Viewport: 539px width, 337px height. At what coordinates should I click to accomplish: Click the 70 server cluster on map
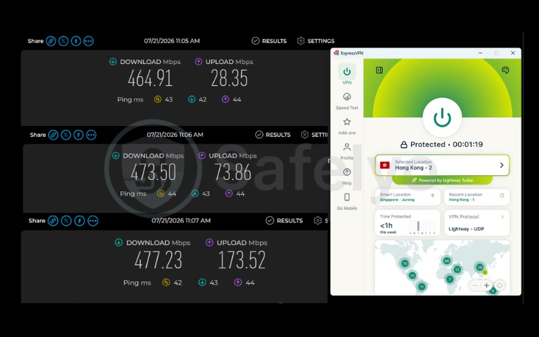[x=405, y=264]
